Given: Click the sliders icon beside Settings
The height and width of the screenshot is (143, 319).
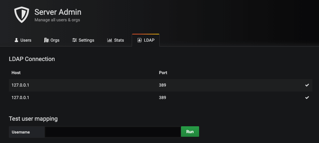Looking at the screenshot, I should click(x=75, y=40).
